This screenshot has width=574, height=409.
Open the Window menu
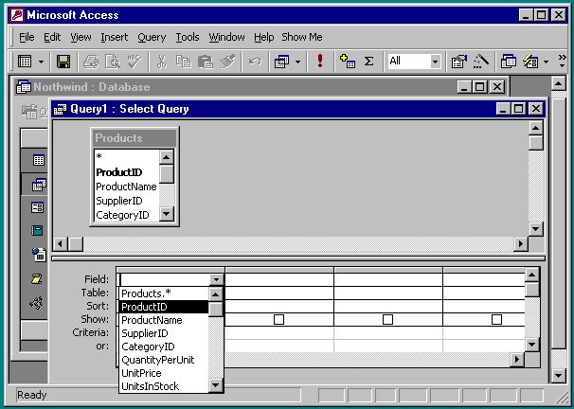[x=226, y=37]
